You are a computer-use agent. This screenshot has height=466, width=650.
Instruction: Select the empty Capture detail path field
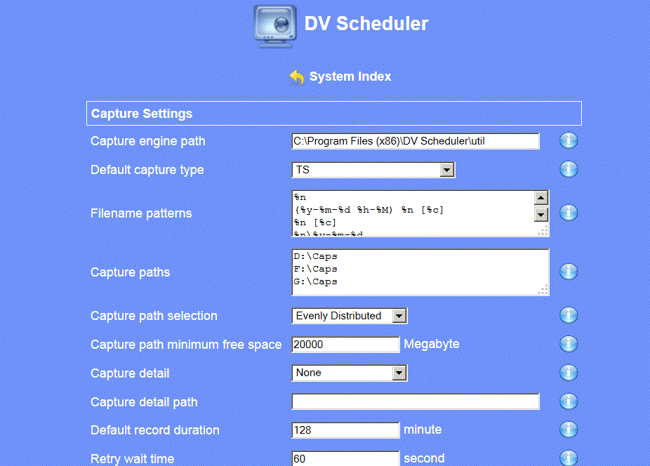pos(415,401)
